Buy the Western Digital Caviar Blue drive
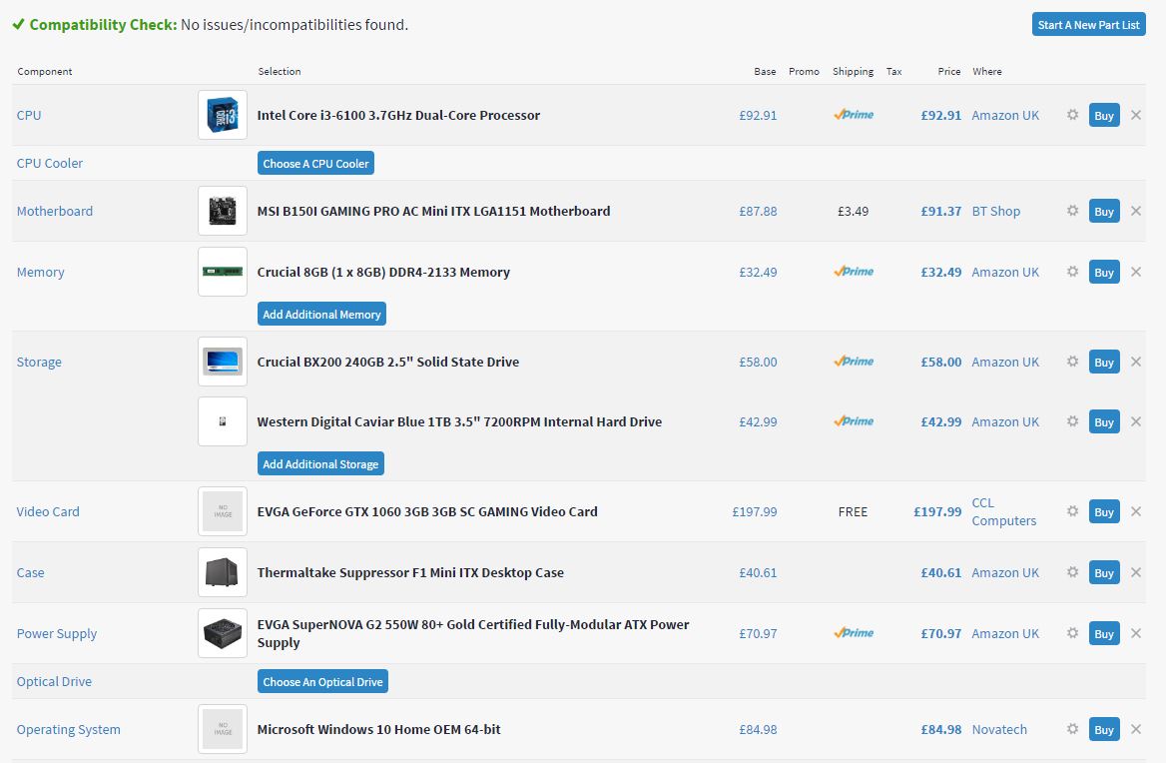 (x=1103, y=420)
